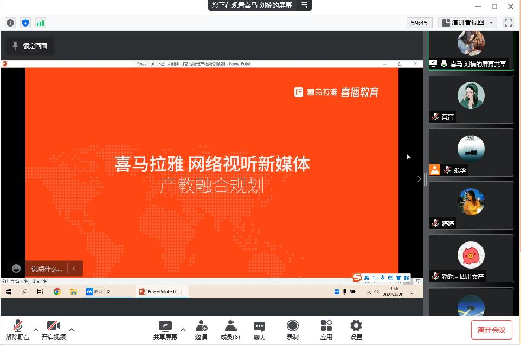Viewport: 521px width, 345px height.
Task: Open the 邀请 invite option
Action: click(x=201, y=330)
